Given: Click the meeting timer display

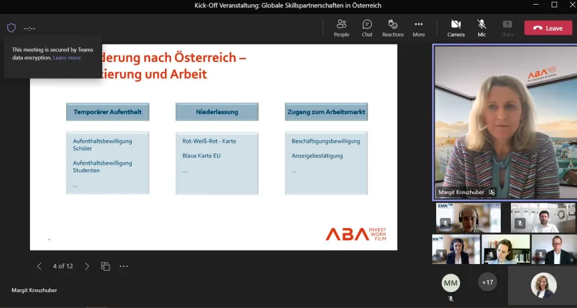Looking at the screenshot, I should (x=29, y=28).
